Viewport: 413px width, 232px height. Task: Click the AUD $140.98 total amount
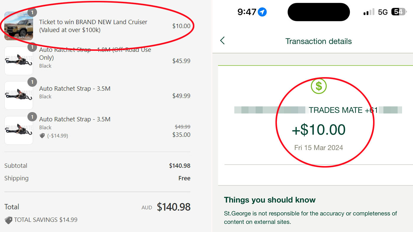pyautogui.click(x=173, y=207)
